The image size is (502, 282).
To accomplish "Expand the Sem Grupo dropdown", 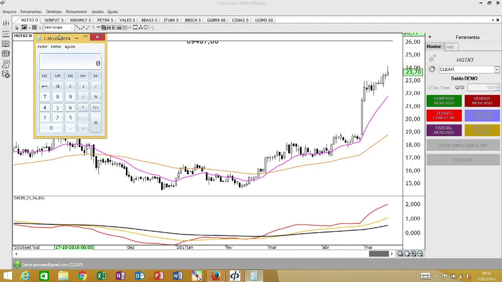I will (x=71, y=27).
